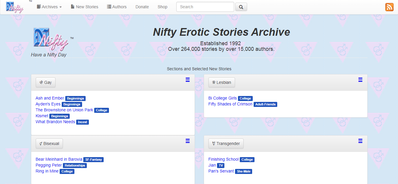Open The Brownstone on Union Park
Image resolution: width=398 pixels, height=184 pixels.
pyautogui.click(x=64, y=110)
